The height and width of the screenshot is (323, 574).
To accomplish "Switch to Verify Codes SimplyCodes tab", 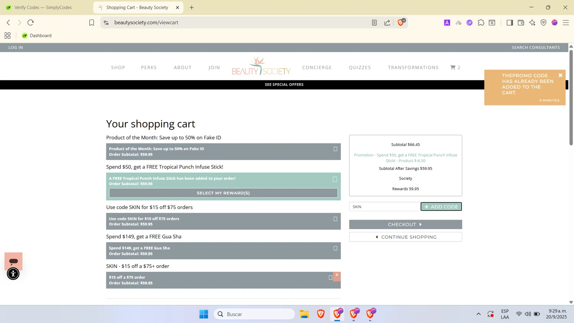I will (x=43, y=7).
